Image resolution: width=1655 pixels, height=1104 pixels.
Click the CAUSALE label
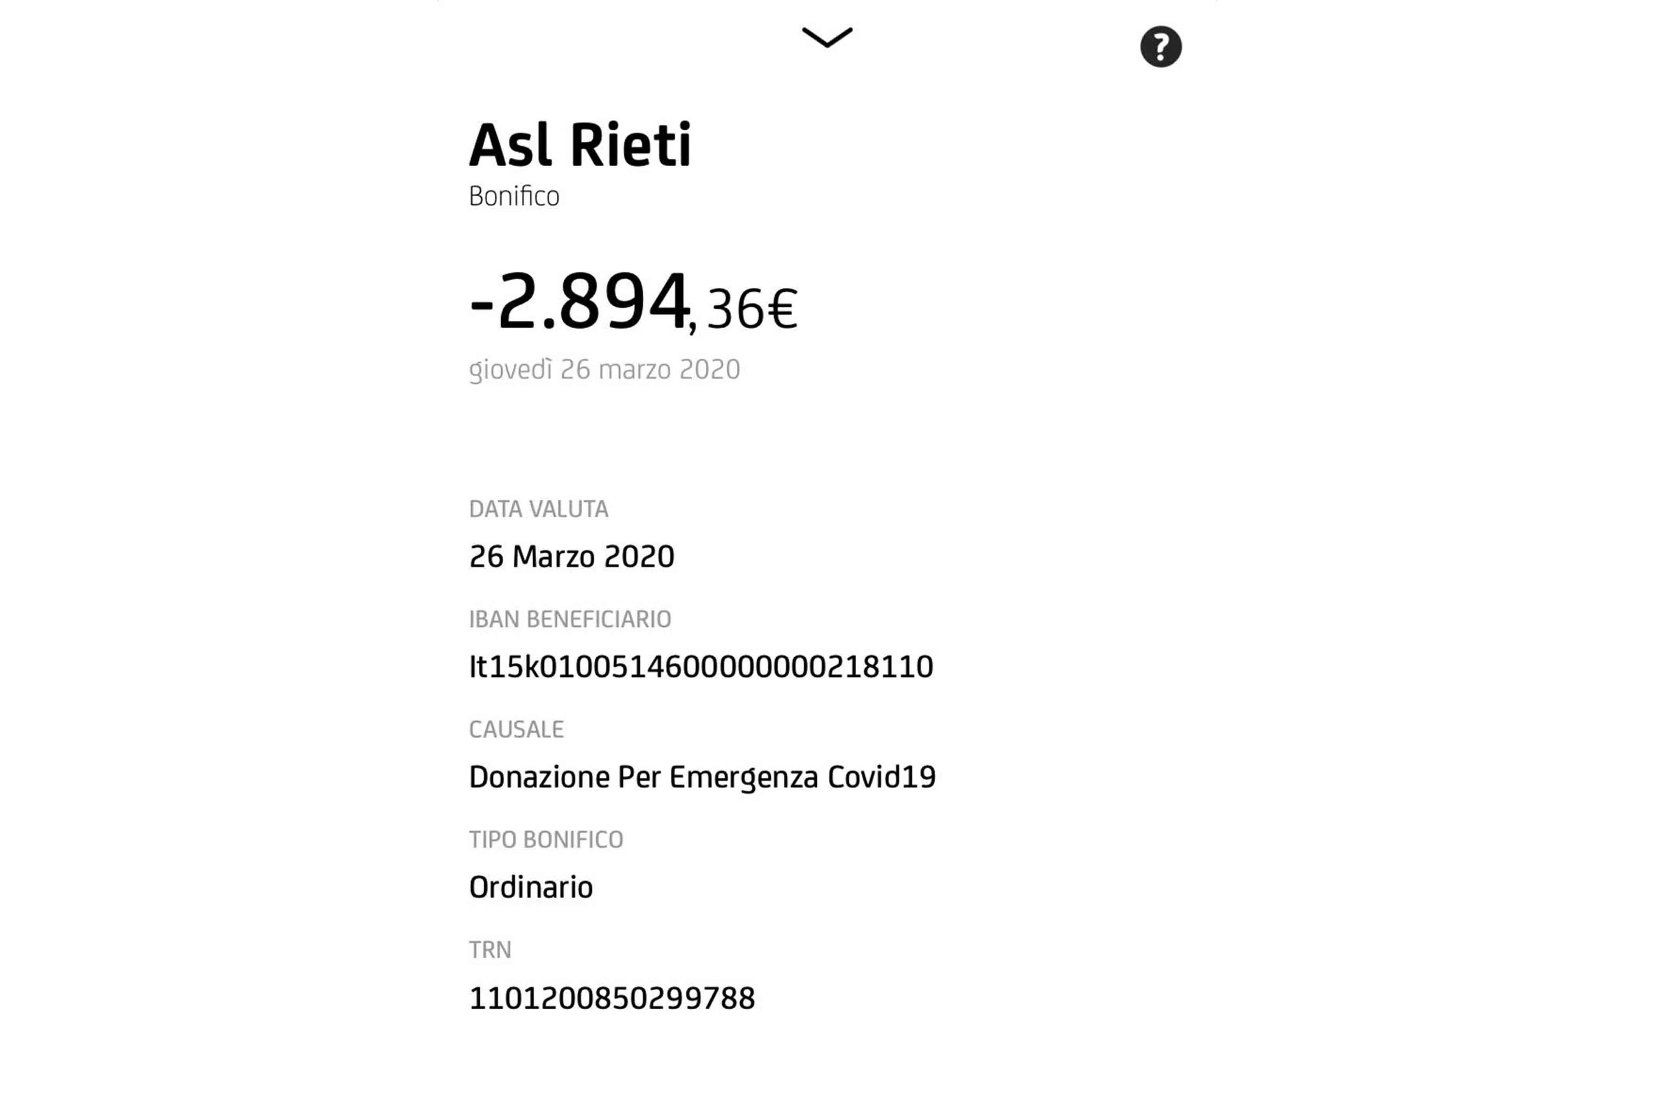[516, 729]
